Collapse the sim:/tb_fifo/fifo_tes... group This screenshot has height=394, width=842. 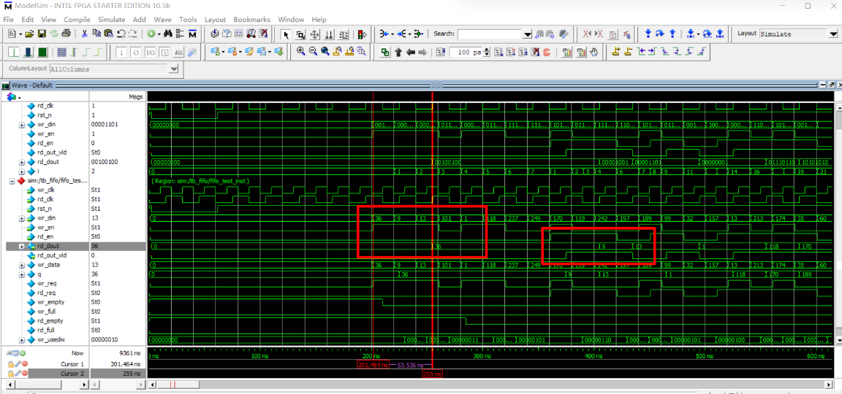12,181
